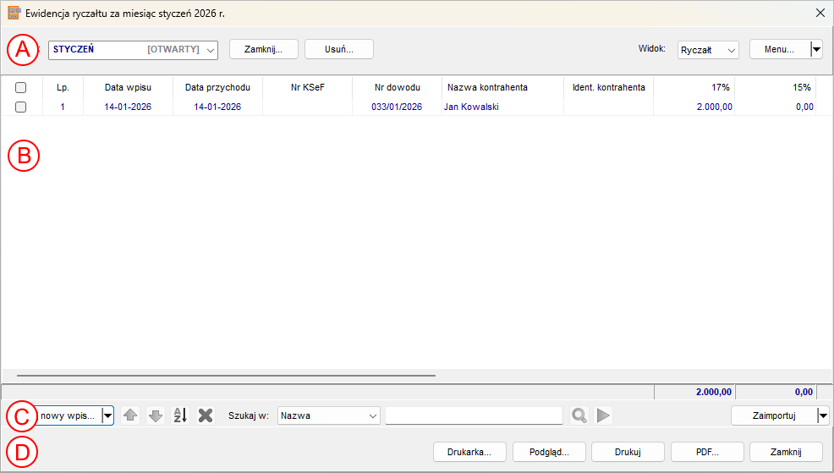Viewport: 834px width, 473px height.
Task: Click the A-Z sort icon
Action: click(x=180, y=415)
